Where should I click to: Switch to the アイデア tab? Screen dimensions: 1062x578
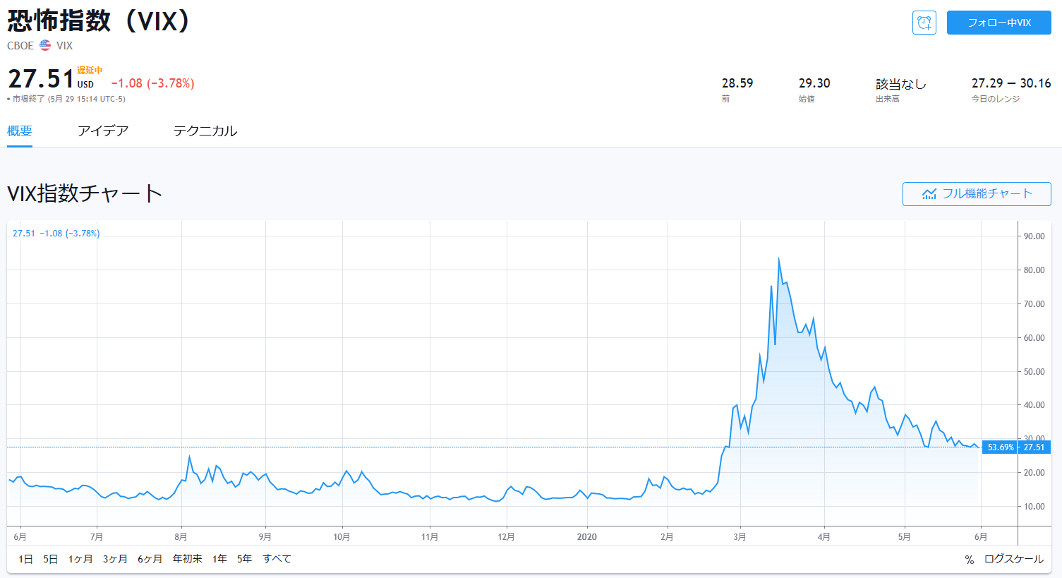tap(103, 131)
